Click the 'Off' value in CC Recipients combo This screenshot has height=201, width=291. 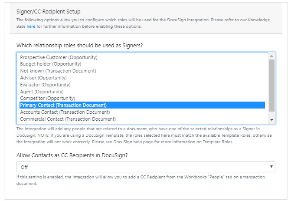(24, 167)
